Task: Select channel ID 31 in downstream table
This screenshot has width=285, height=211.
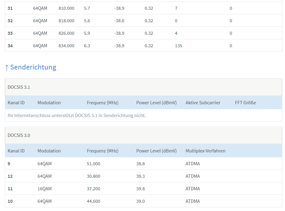Action: 10,8
